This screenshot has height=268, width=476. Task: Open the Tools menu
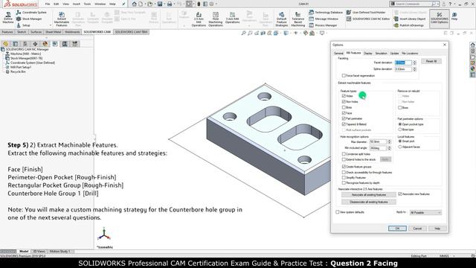87,4
